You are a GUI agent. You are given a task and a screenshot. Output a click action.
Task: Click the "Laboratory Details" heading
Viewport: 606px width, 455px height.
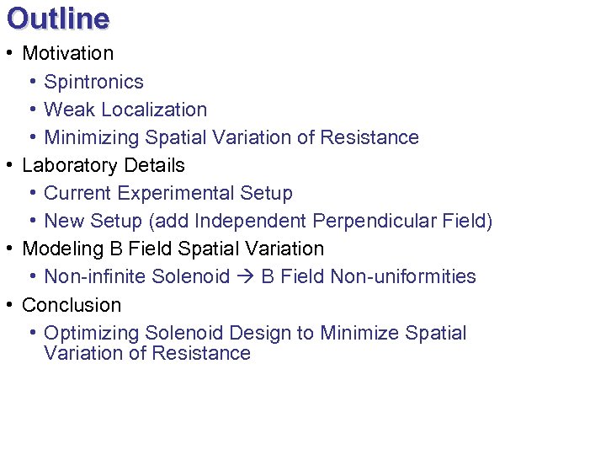104,165
